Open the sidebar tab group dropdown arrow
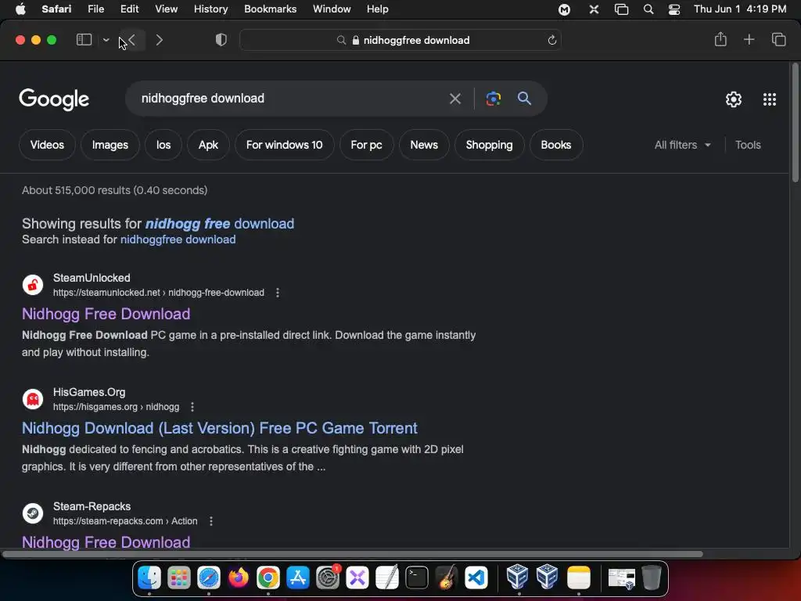Image resolution: width=801 pixels, height=601 pixels. pyautogui.click(x=106, y=40)
